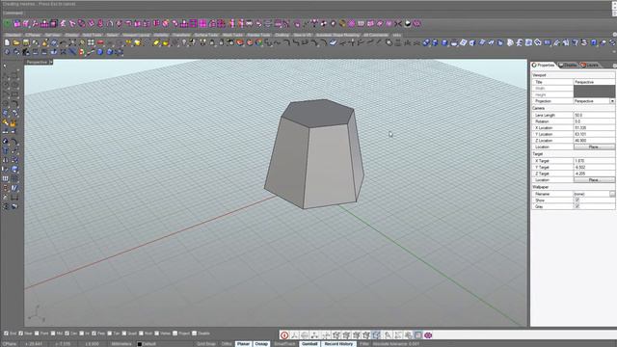This screenshot has height=347, width=617.
Task: Click the Save file icon
Action: pos(26,42)
